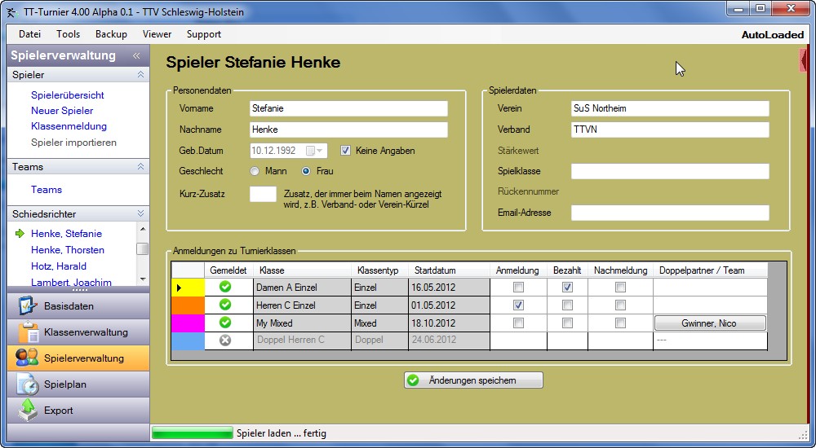This screenshot has width=816, height=448.
Task: Toggle the Keine Angaben checkbox
Action: click(x=345, y=151)
